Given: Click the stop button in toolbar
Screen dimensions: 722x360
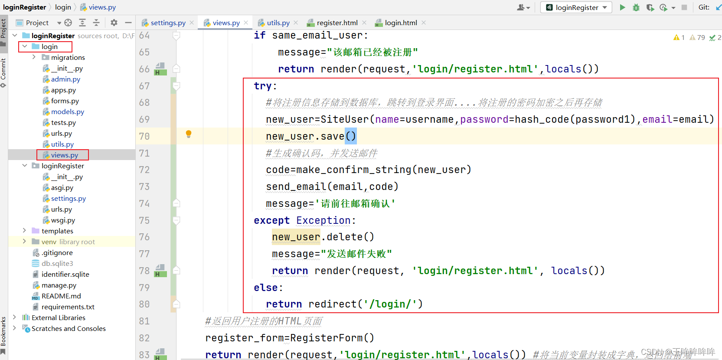Looking at the screenshot, I should [x=684, y=7].
